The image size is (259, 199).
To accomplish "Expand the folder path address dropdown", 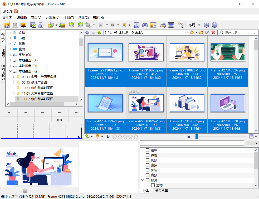I will pyautogui.click(x=187, y=32).
